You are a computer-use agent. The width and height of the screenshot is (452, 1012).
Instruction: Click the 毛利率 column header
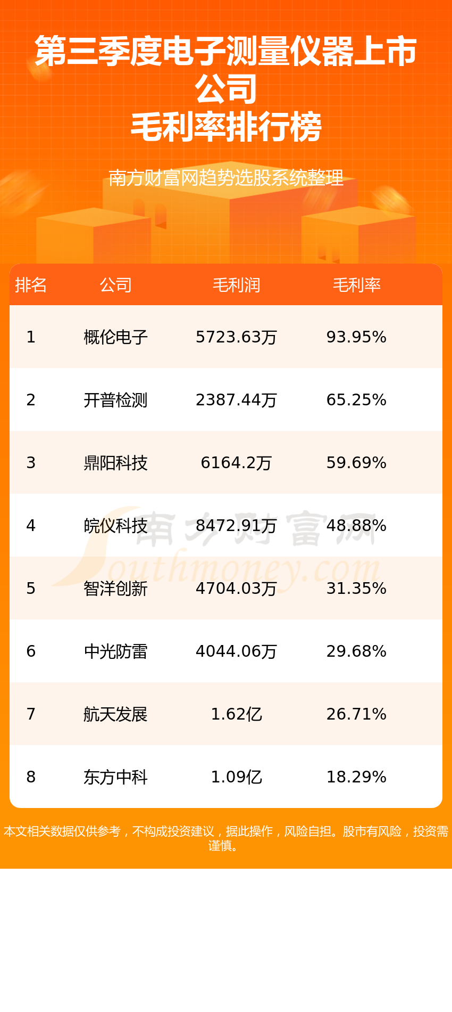356,285
